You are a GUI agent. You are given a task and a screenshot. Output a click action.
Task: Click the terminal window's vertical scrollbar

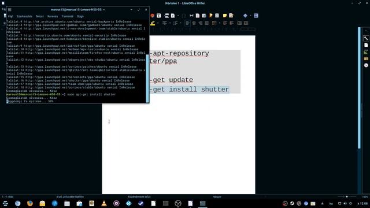coord(147,79)
